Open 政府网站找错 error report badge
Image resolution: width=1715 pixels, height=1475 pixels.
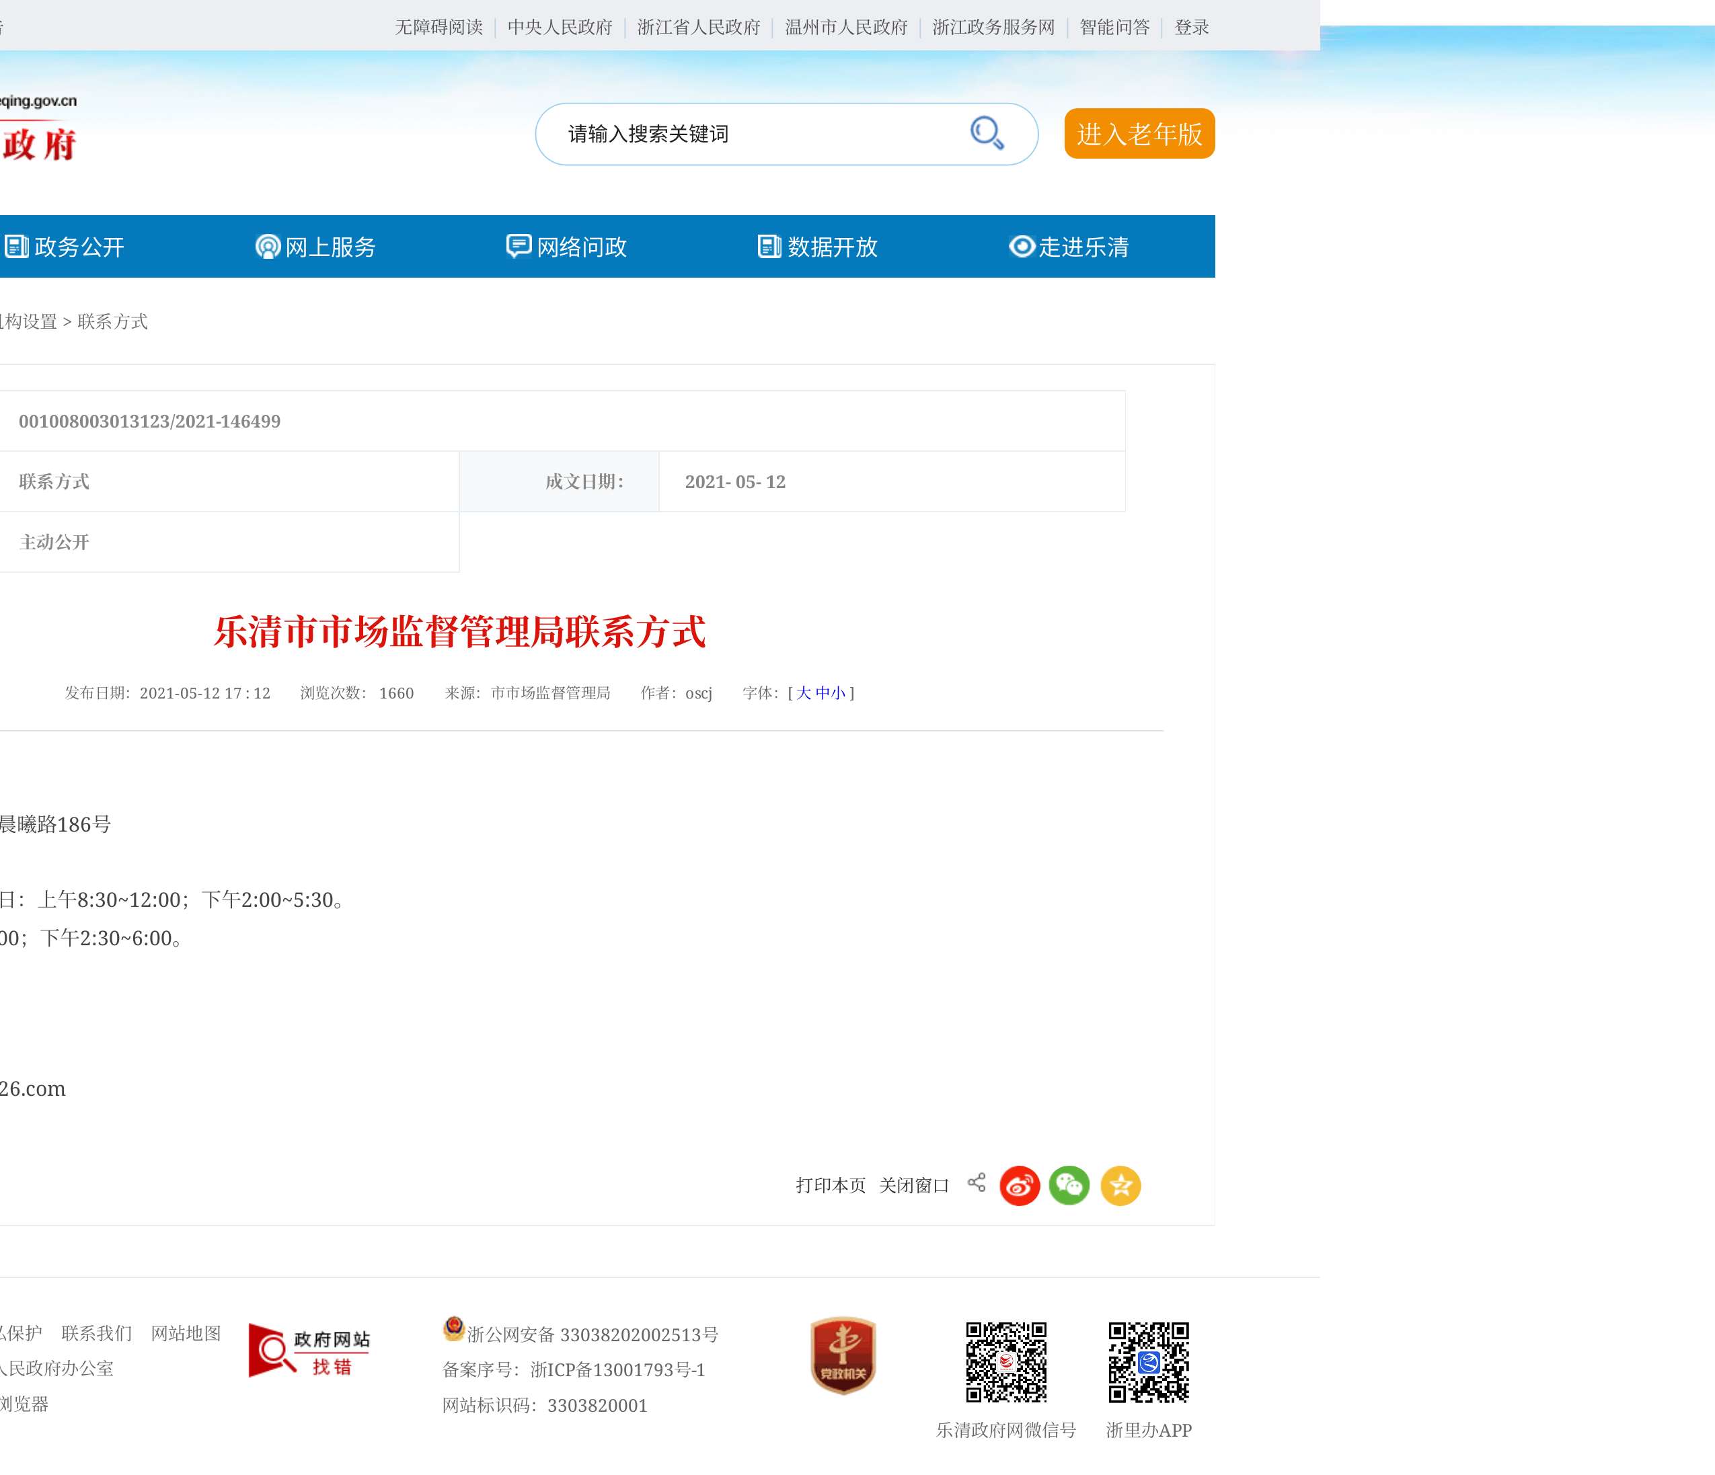pyautogui.click(x=309, y=1351)
